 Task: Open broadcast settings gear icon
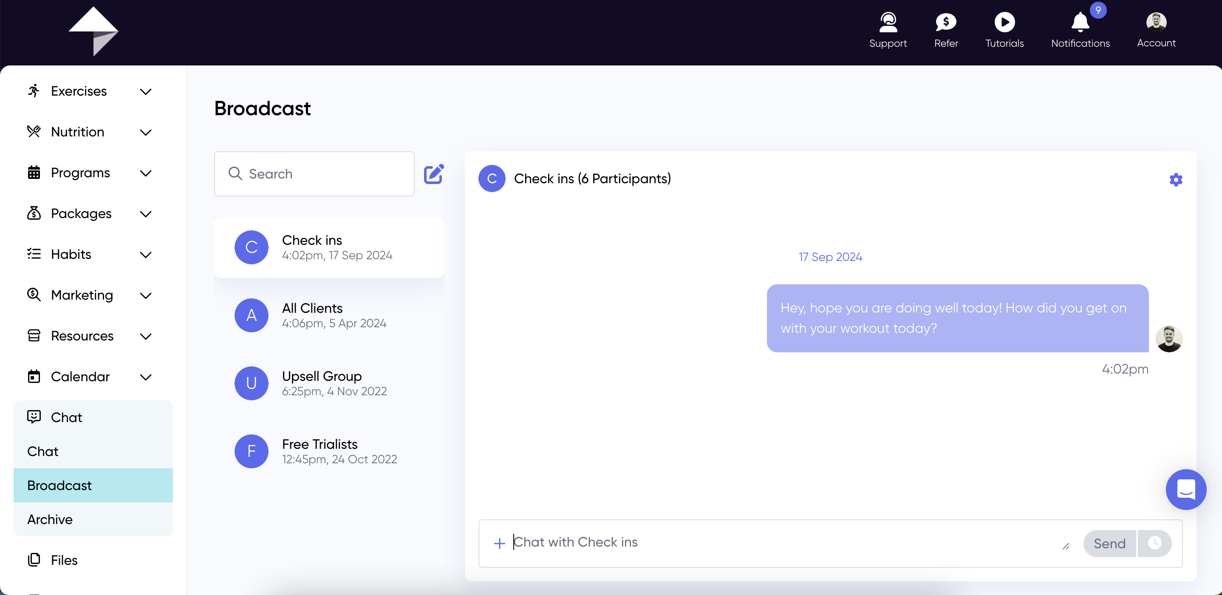click(x=1176, y=179)
